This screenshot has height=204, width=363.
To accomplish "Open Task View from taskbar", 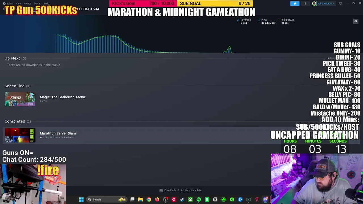I will coord(132,199).
